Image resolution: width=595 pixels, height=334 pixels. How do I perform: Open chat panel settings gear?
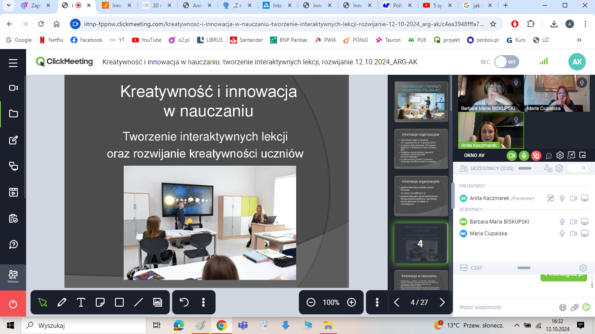coord(583,268)
